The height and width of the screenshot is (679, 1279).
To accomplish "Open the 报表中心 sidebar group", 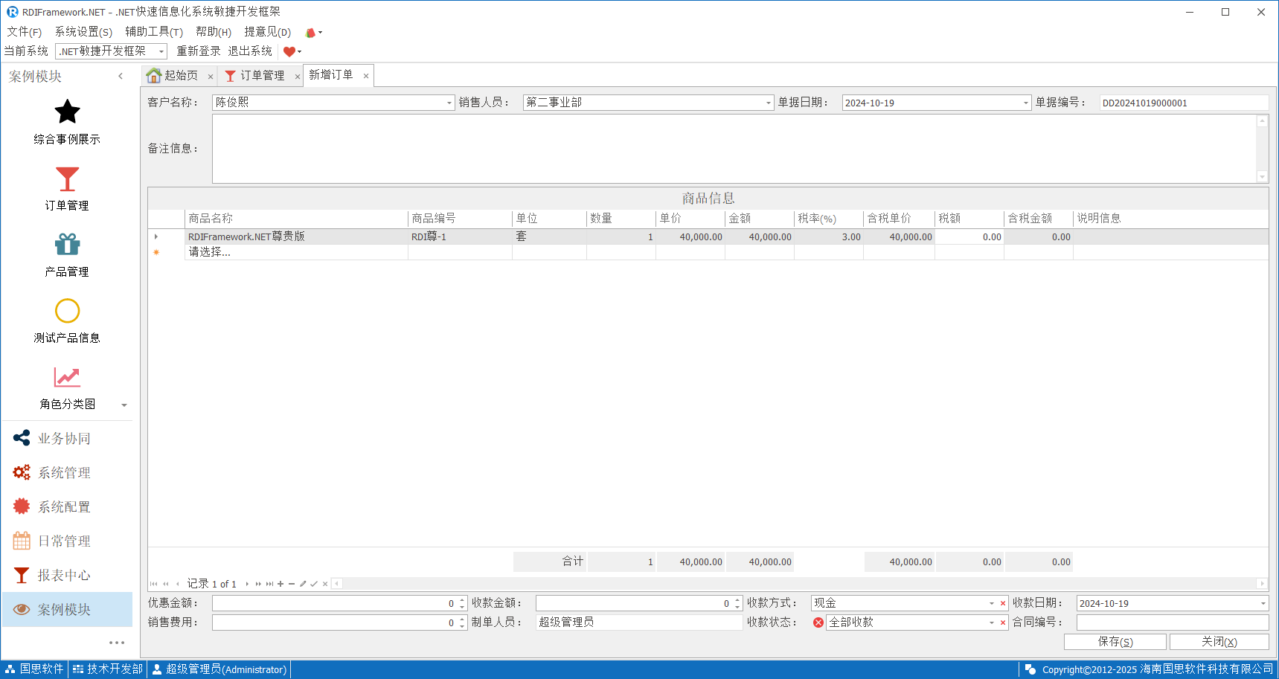I will pyautogui.click(x=64, y=576).
